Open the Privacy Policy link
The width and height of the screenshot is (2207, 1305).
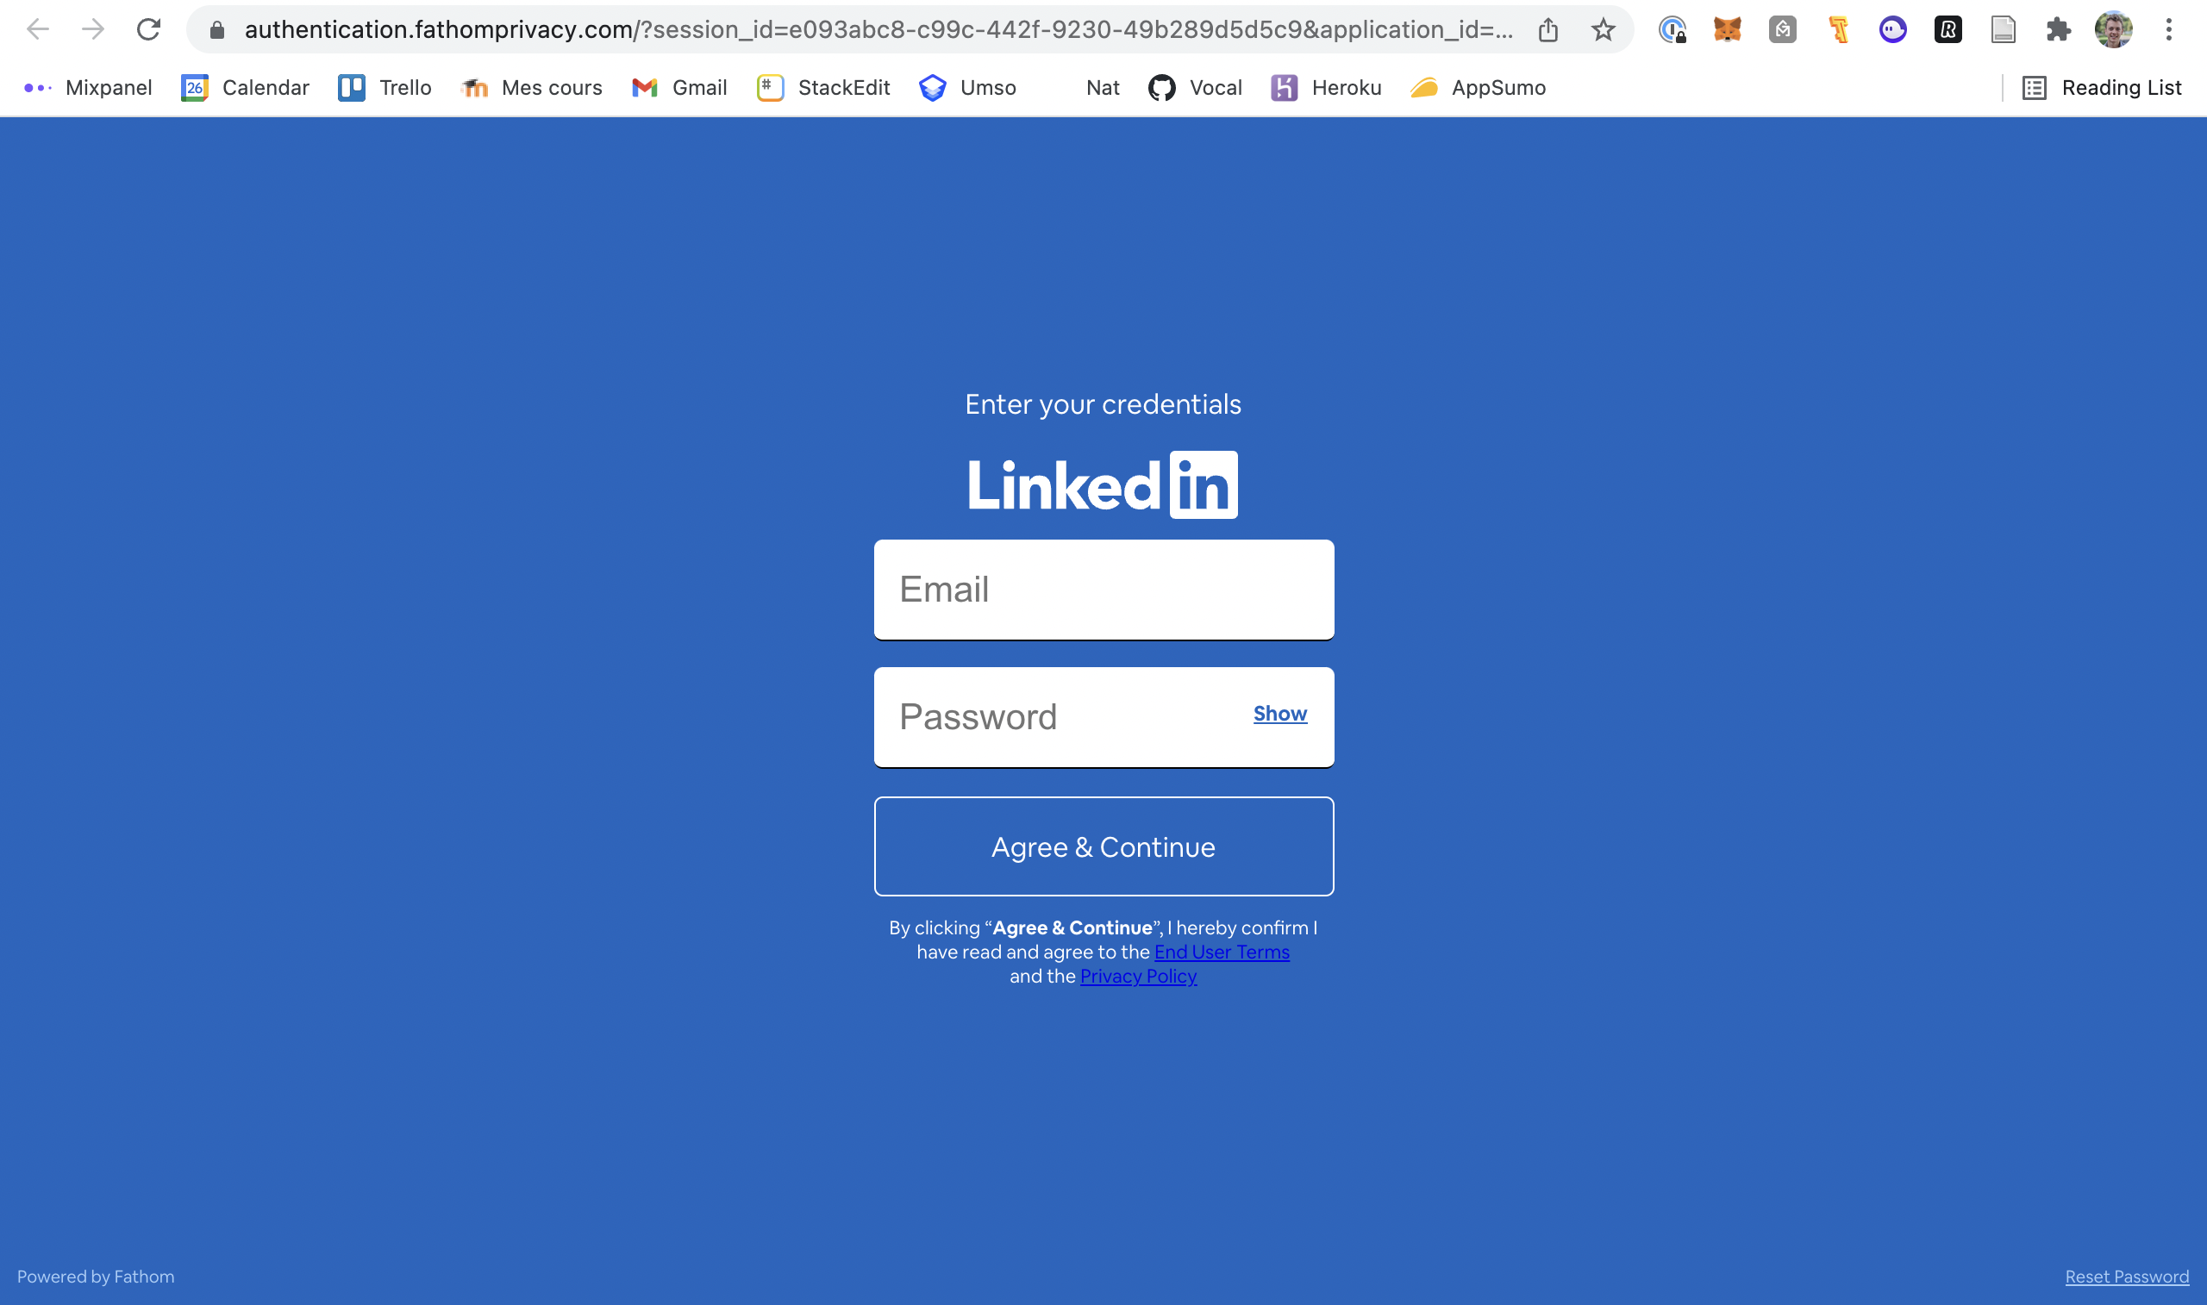coord(1138,976)
